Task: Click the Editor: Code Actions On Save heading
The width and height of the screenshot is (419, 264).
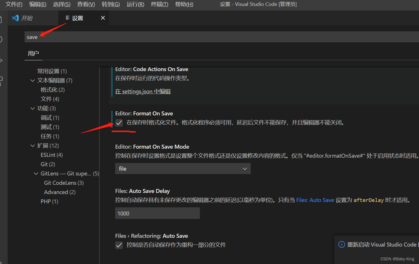Action: coord(152,69)
